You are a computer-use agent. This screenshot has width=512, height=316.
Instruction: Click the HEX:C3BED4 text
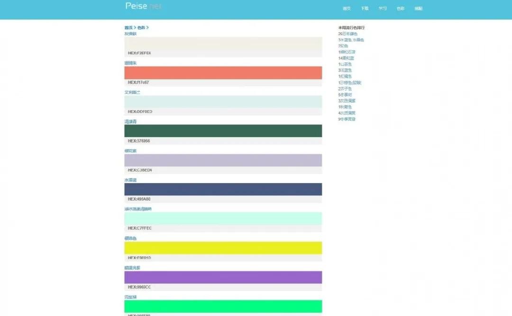click(x=140, y=170)
